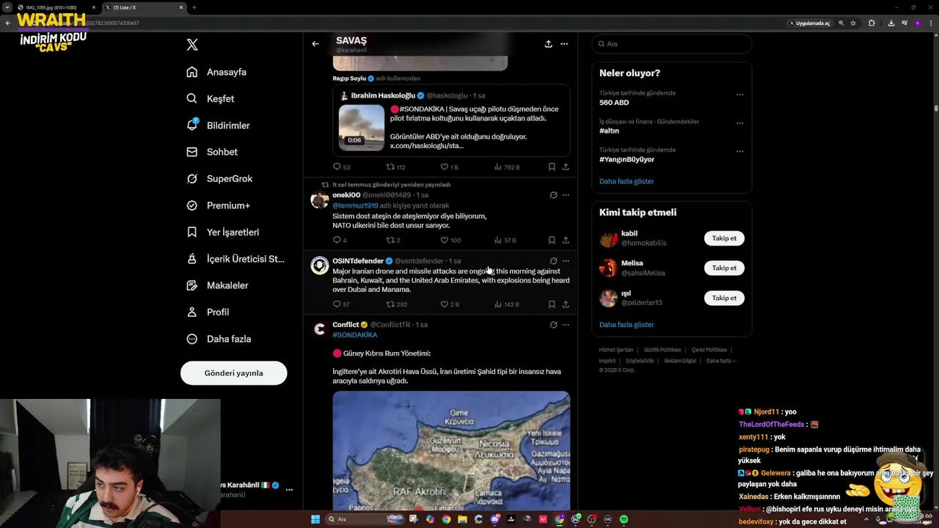Open Sohbet messages

(212, 152)
